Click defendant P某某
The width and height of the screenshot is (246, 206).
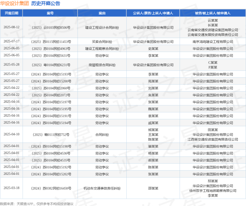213,67
